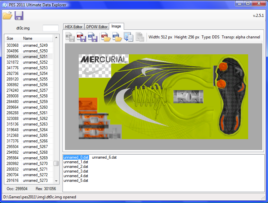The height and width of the screenshot is (203, 268).
Task: Select row unnamed_5250
Action: pos(29,51)
